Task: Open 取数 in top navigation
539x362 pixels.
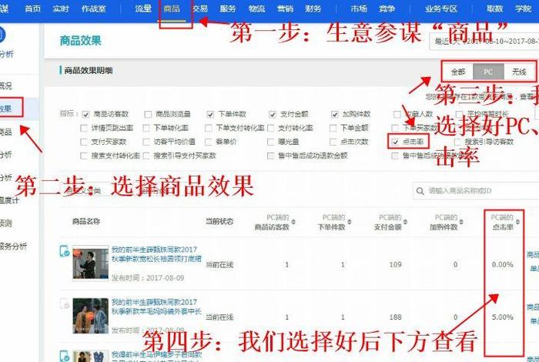Action: [x=495, y=8]
